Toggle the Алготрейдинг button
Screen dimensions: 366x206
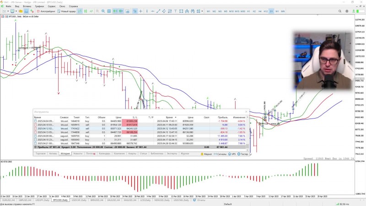[46, 11]
